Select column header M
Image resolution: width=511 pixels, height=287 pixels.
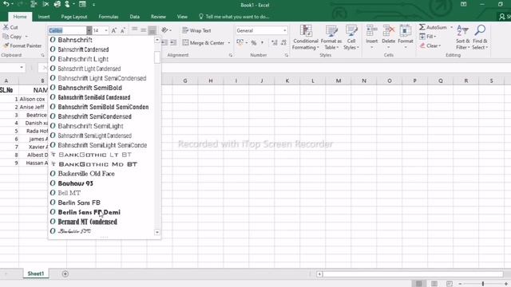coord(339,81)
